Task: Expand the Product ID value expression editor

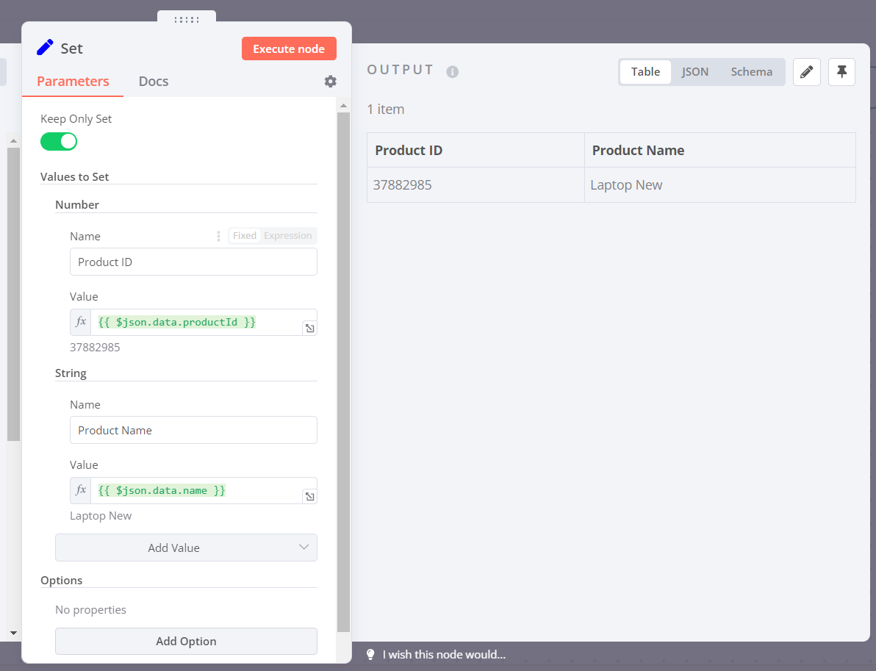Action: pyautogui.click(x=309, y=329)
